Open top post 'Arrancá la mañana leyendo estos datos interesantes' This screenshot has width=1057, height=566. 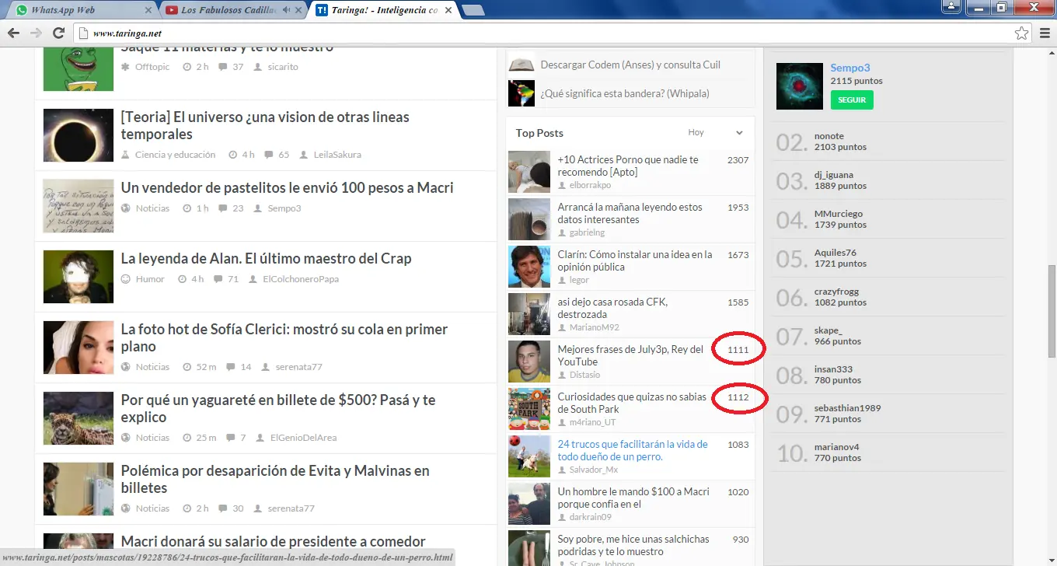[630, 213]
